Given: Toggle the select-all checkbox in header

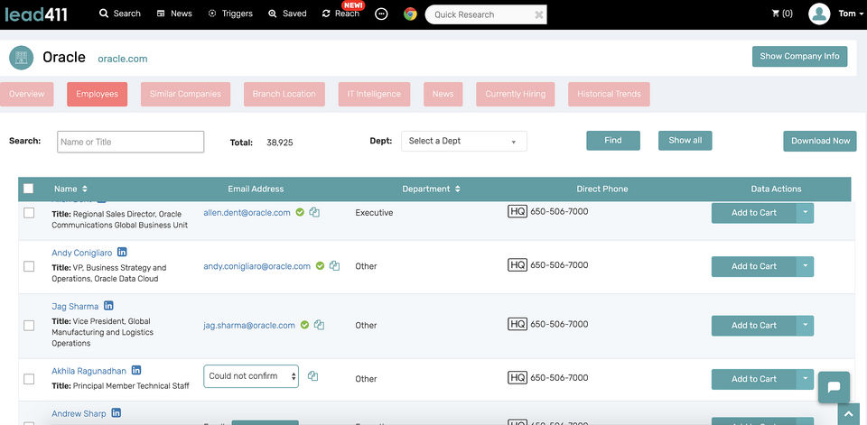Looking at the screenshot, I should pyautogui.click(x=28, y=189).
